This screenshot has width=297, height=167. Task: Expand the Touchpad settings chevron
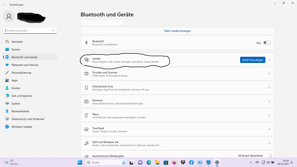pos(269,129)
